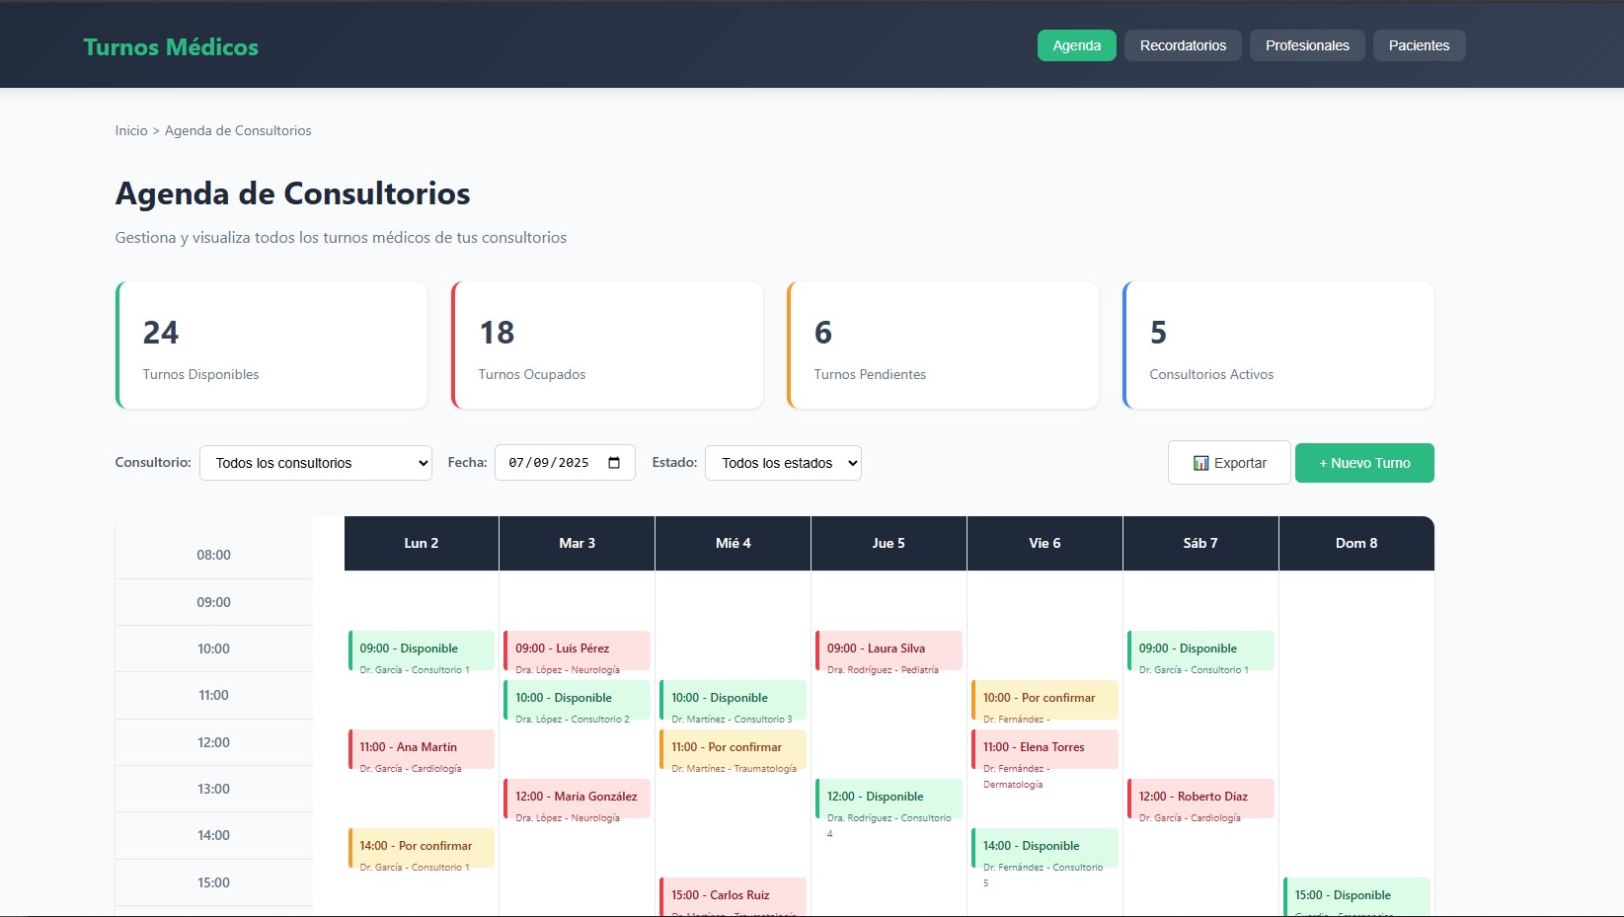Click the Turnos Médicos logo
The height and width of the screenshot is (917, 1624).
(171, 47)
